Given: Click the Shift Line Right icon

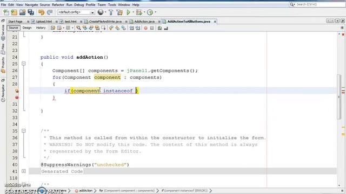Looking at the screenshot, I should click(138, 28).
